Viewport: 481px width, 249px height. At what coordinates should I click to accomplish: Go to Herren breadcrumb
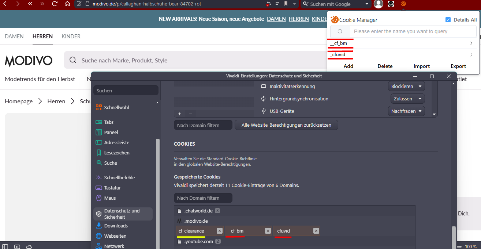coord(56,101)
